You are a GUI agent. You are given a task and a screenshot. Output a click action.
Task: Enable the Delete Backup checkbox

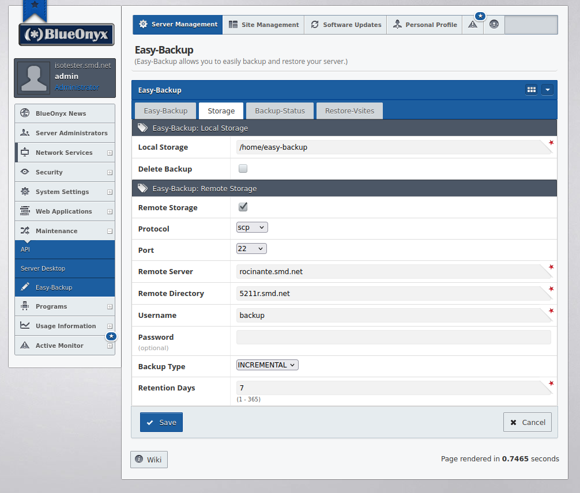(x=243, y=169)
